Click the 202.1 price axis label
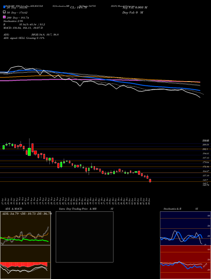This screenshot has height=279, width=211. pyautogui.click(x=205, y=149)
